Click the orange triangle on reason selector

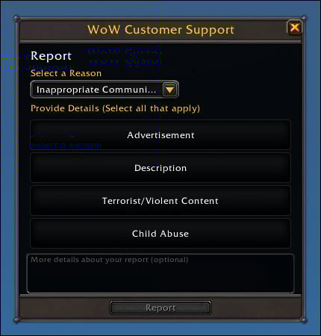(x=170, y=90)
